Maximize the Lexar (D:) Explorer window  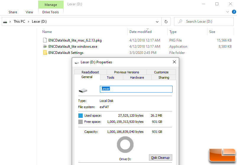(217, 4)
